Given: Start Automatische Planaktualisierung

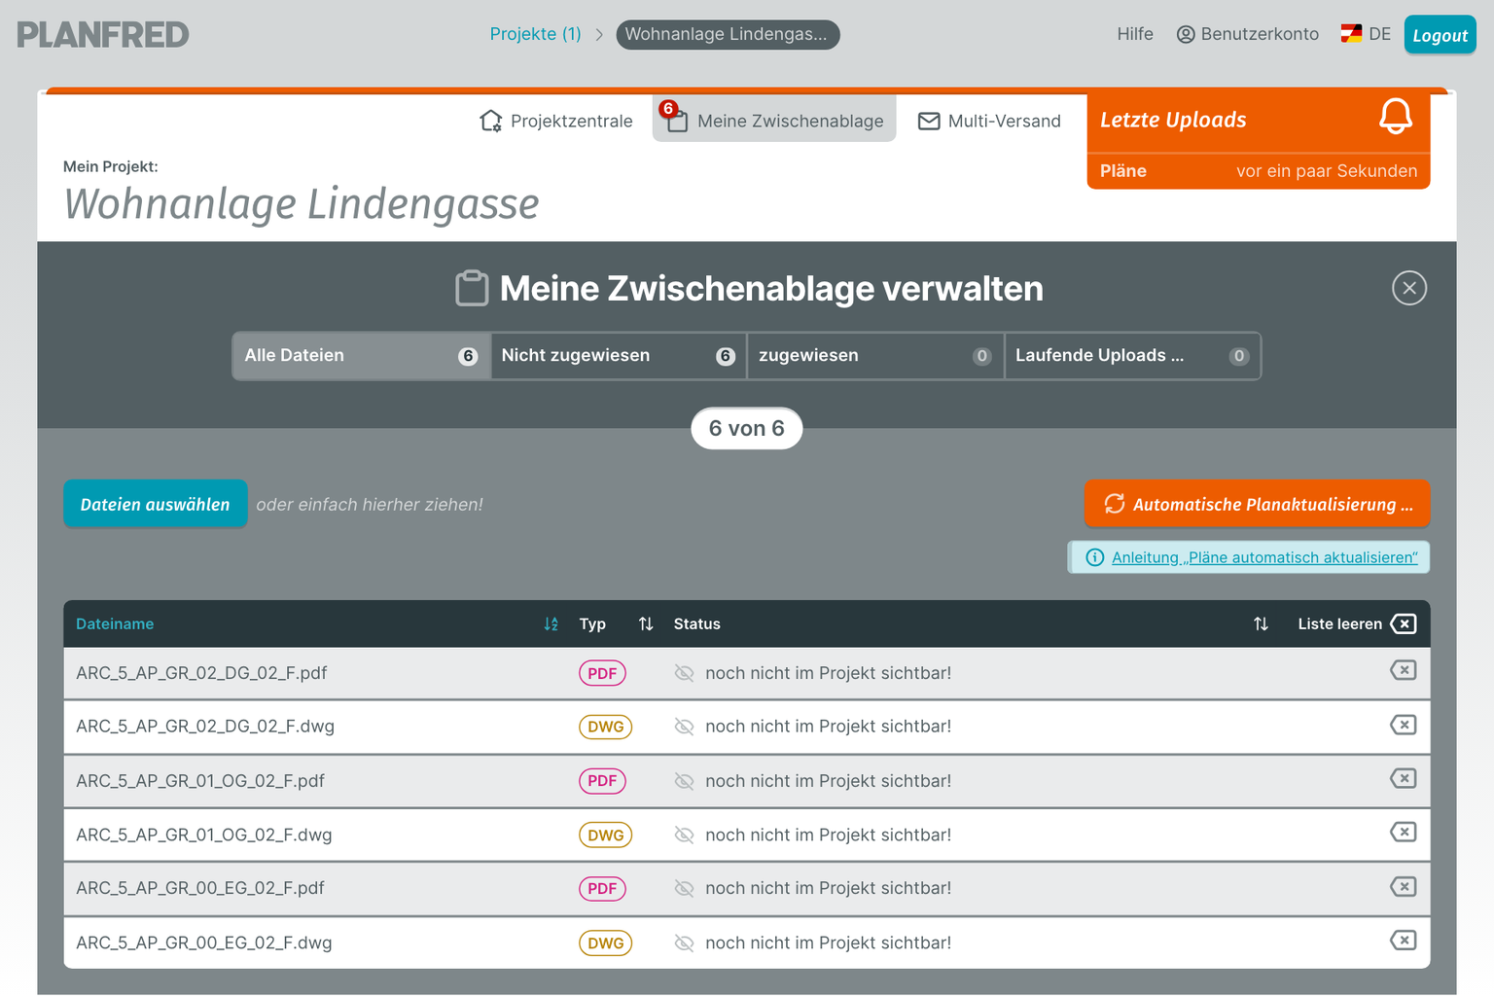Looking at the screenshot, I should click(1258, 504).
